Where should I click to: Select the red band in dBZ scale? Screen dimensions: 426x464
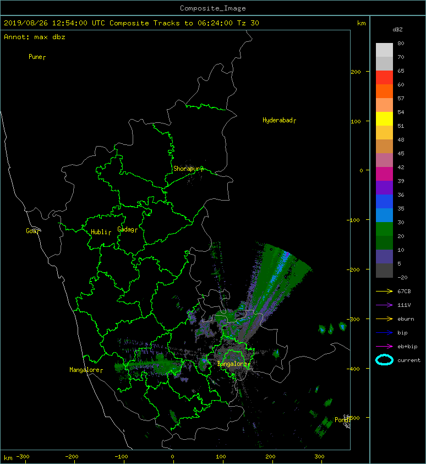(x=384, y=78)
